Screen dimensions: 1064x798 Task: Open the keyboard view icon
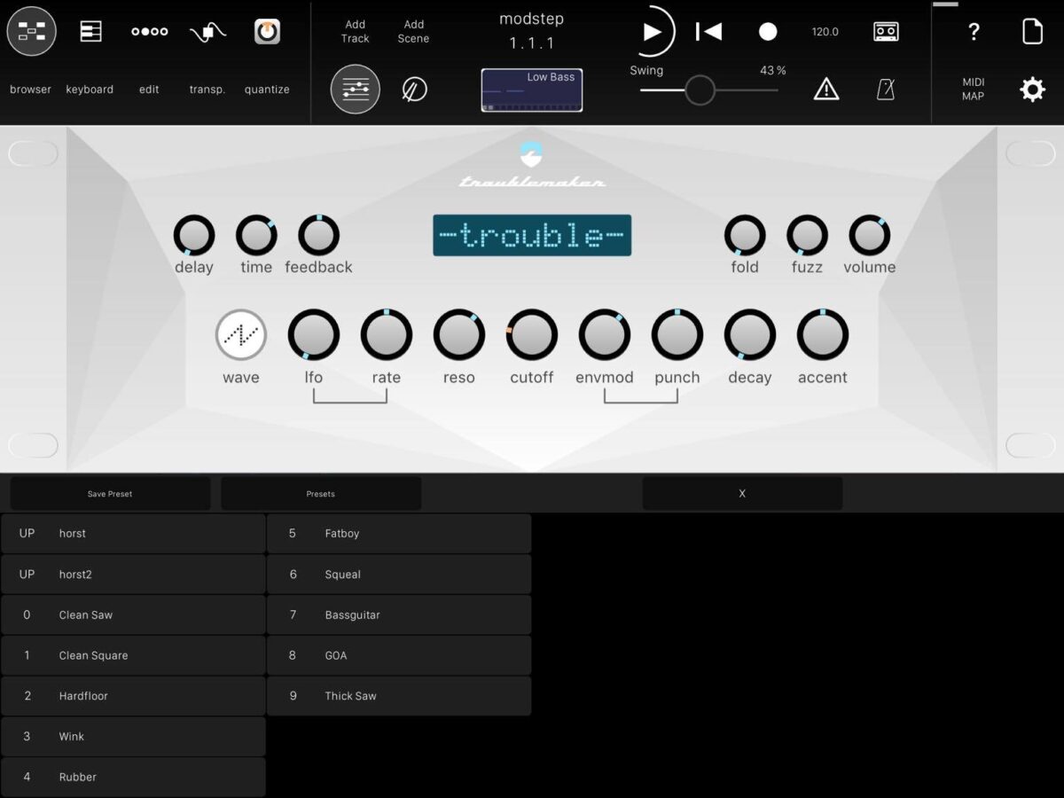pos(90,32)
